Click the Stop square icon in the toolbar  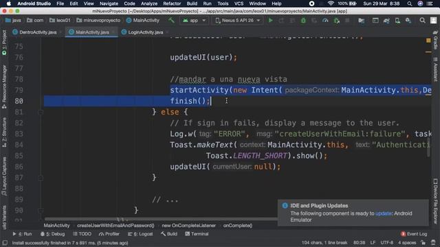pos(347,21)
